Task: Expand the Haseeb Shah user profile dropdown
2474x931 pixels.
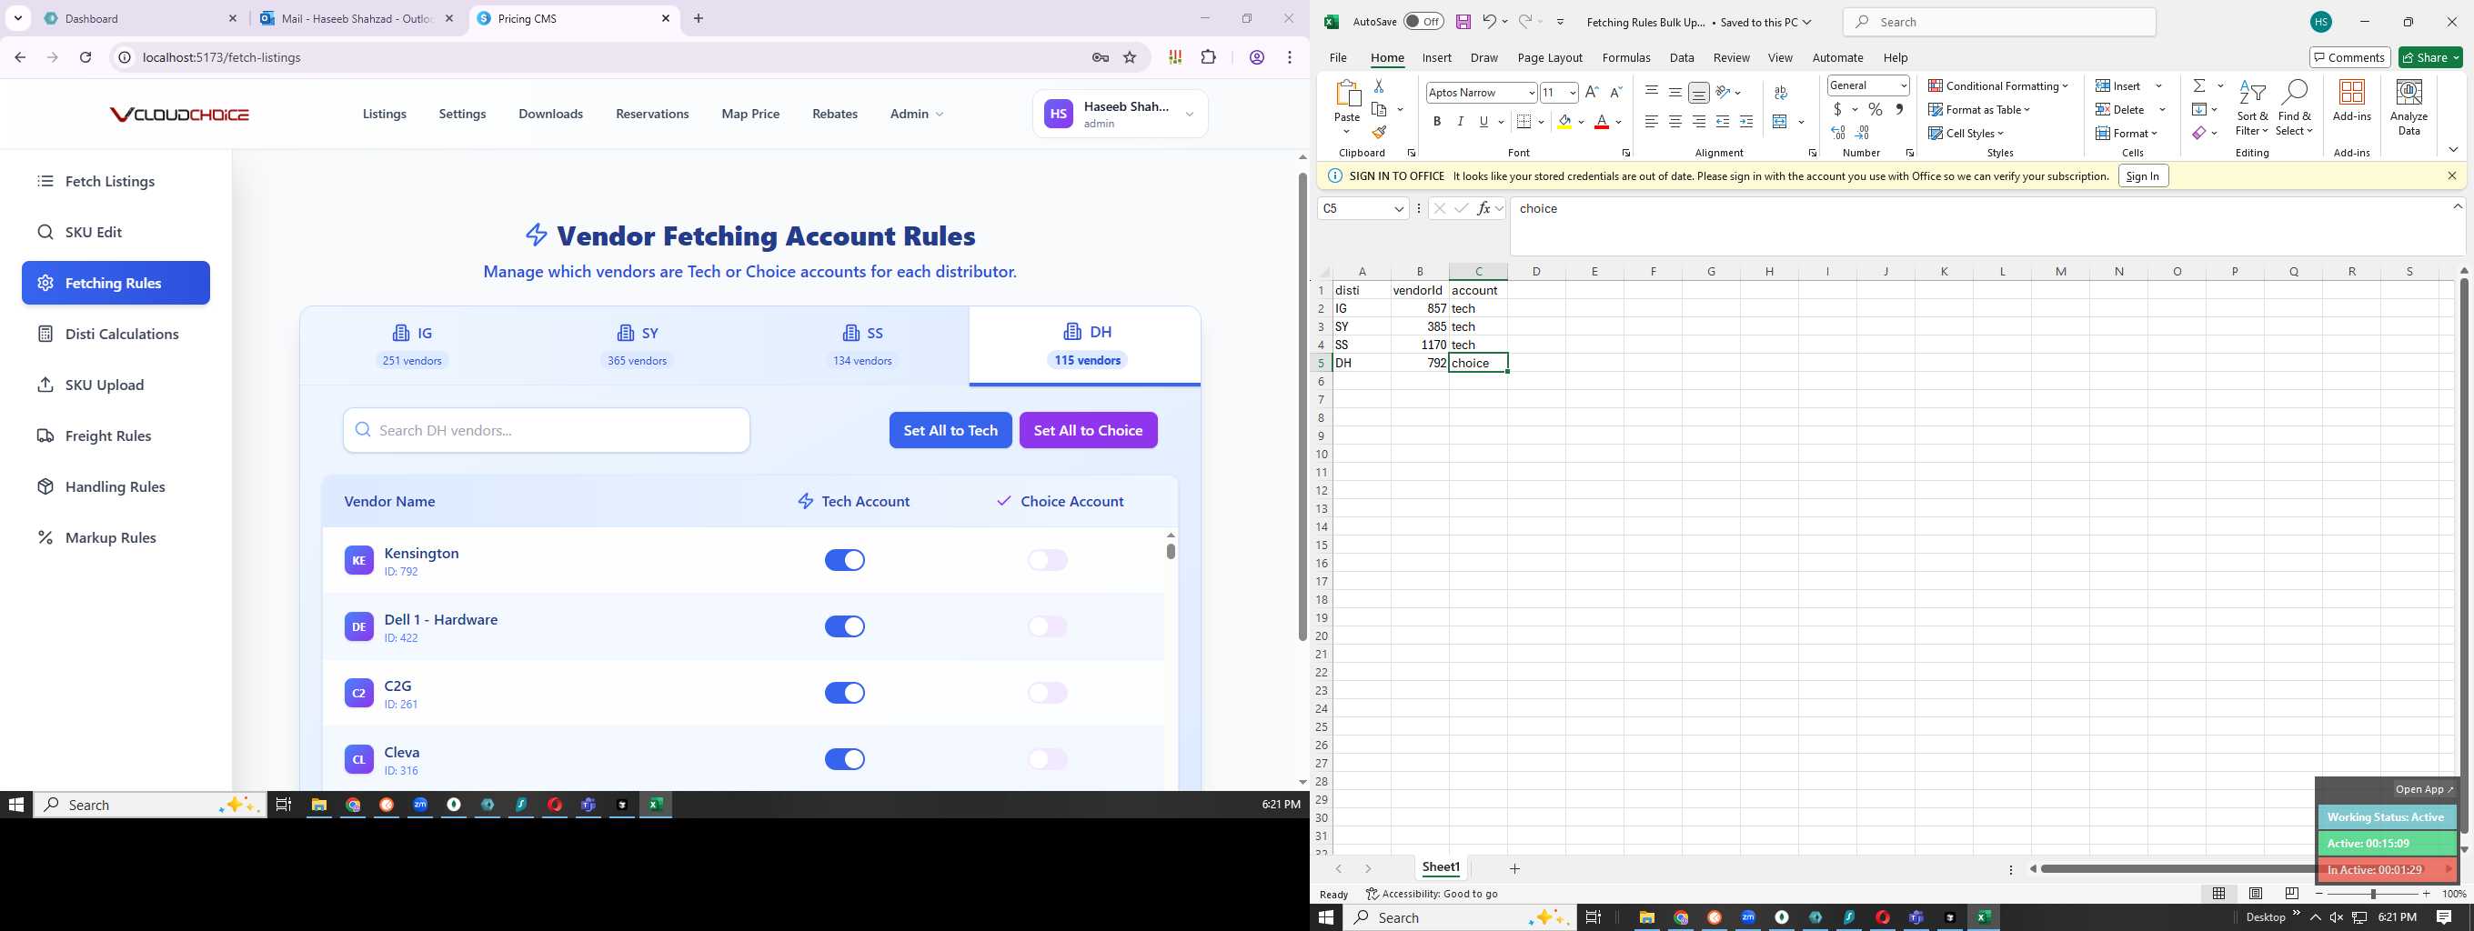Action: click(1120, 115)
